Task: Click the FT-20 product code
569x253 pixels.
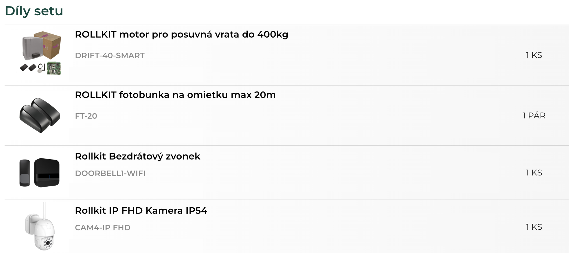Action: tap(86, 116)
